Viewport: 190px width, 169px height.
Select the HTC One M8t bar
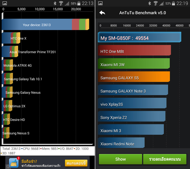coord(134,50)
